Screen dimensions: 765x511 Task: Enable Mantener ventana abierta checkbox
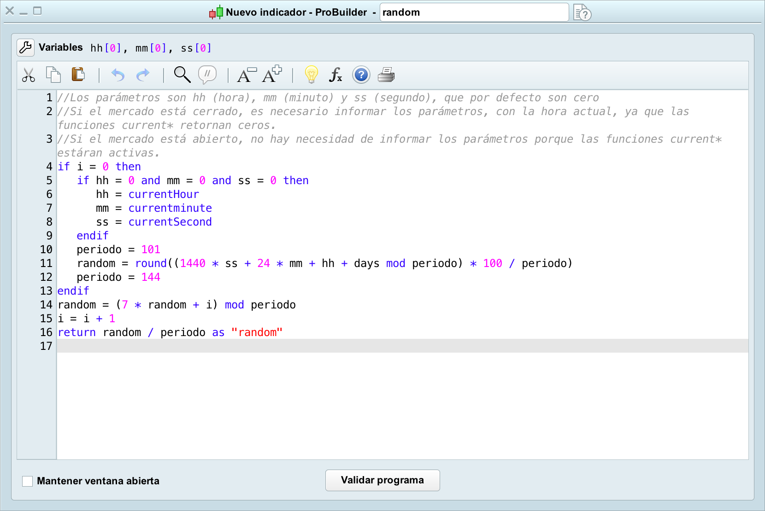tap(28, 481)
